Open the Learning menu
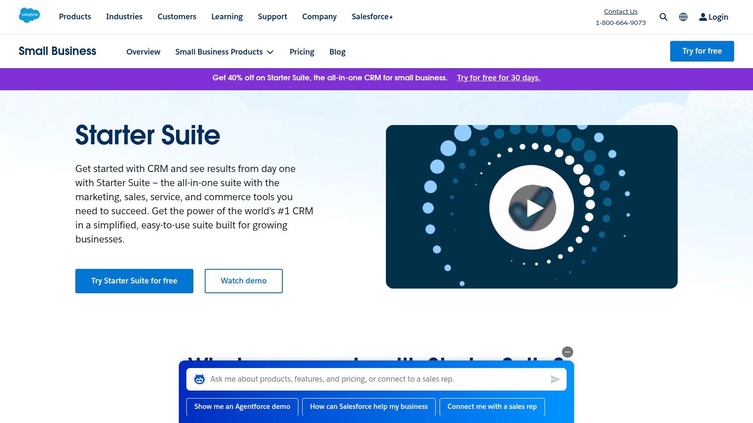753x423 pixels. tap(227, 16)
